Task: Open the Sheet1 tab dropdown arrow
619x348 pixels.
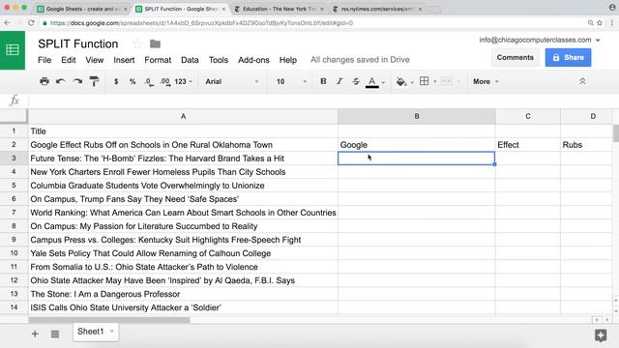Action: 112,331
